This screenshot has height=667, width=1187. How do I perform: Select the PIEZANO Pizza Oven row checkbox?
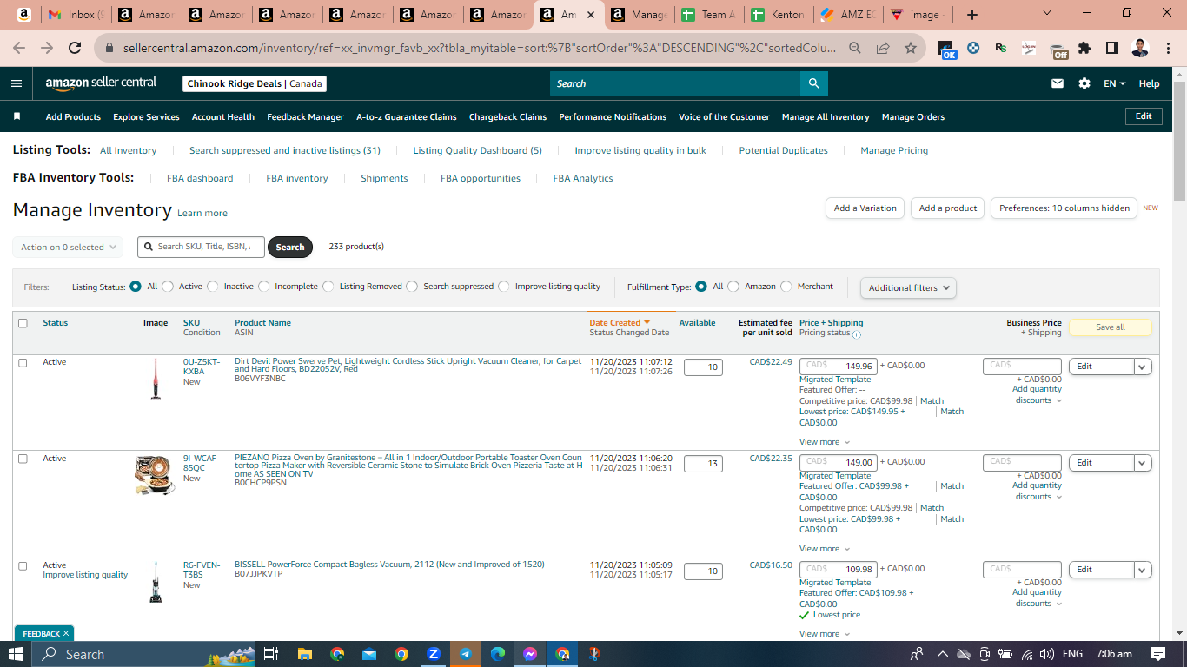23,459
